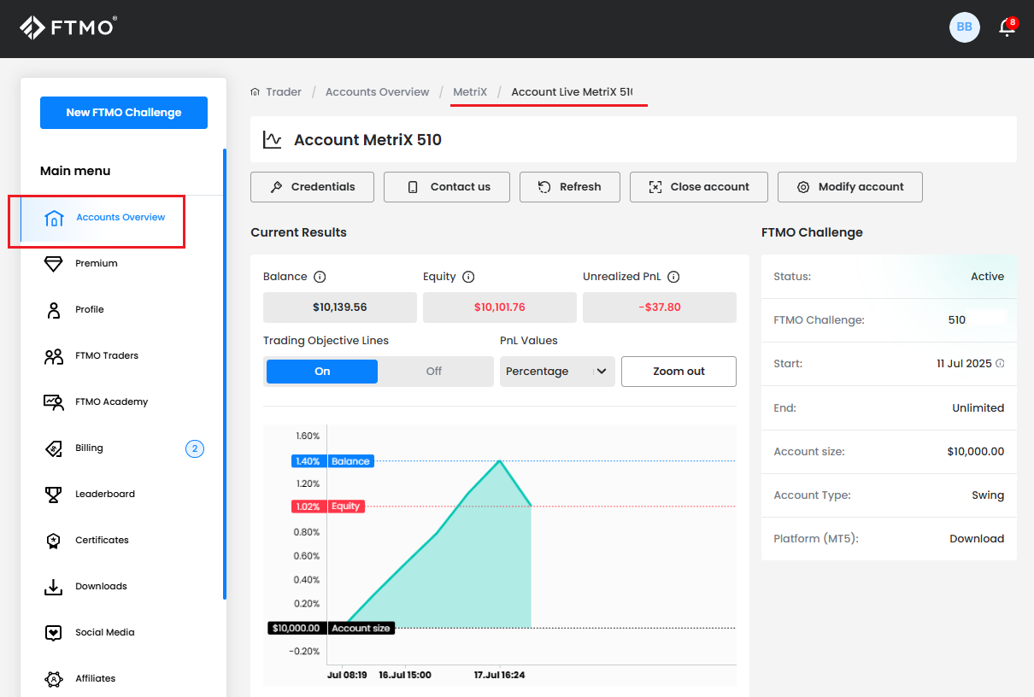The height and width of the screenshot is (697, 1034).
Task: Go to Accounts Overview breadcrumb link
Action: (x=378, y=92)
